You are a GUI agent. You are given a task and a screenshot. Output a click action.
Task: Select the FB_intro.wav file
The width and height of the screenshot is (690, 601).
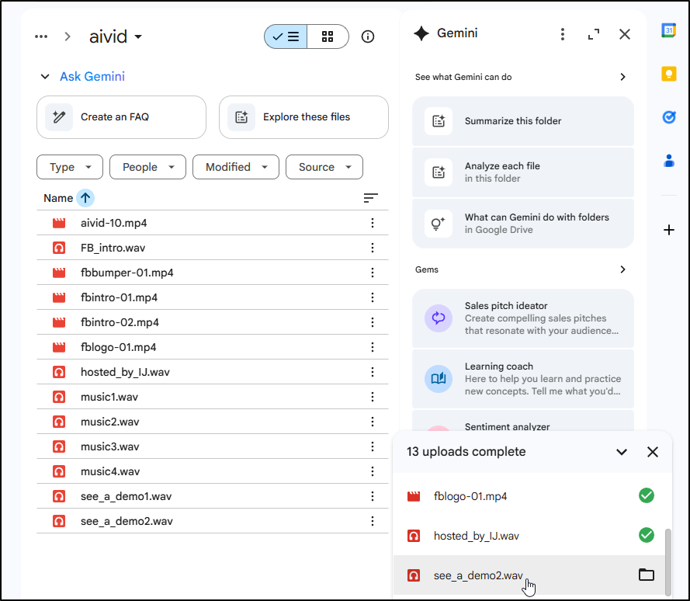[213, 248]
